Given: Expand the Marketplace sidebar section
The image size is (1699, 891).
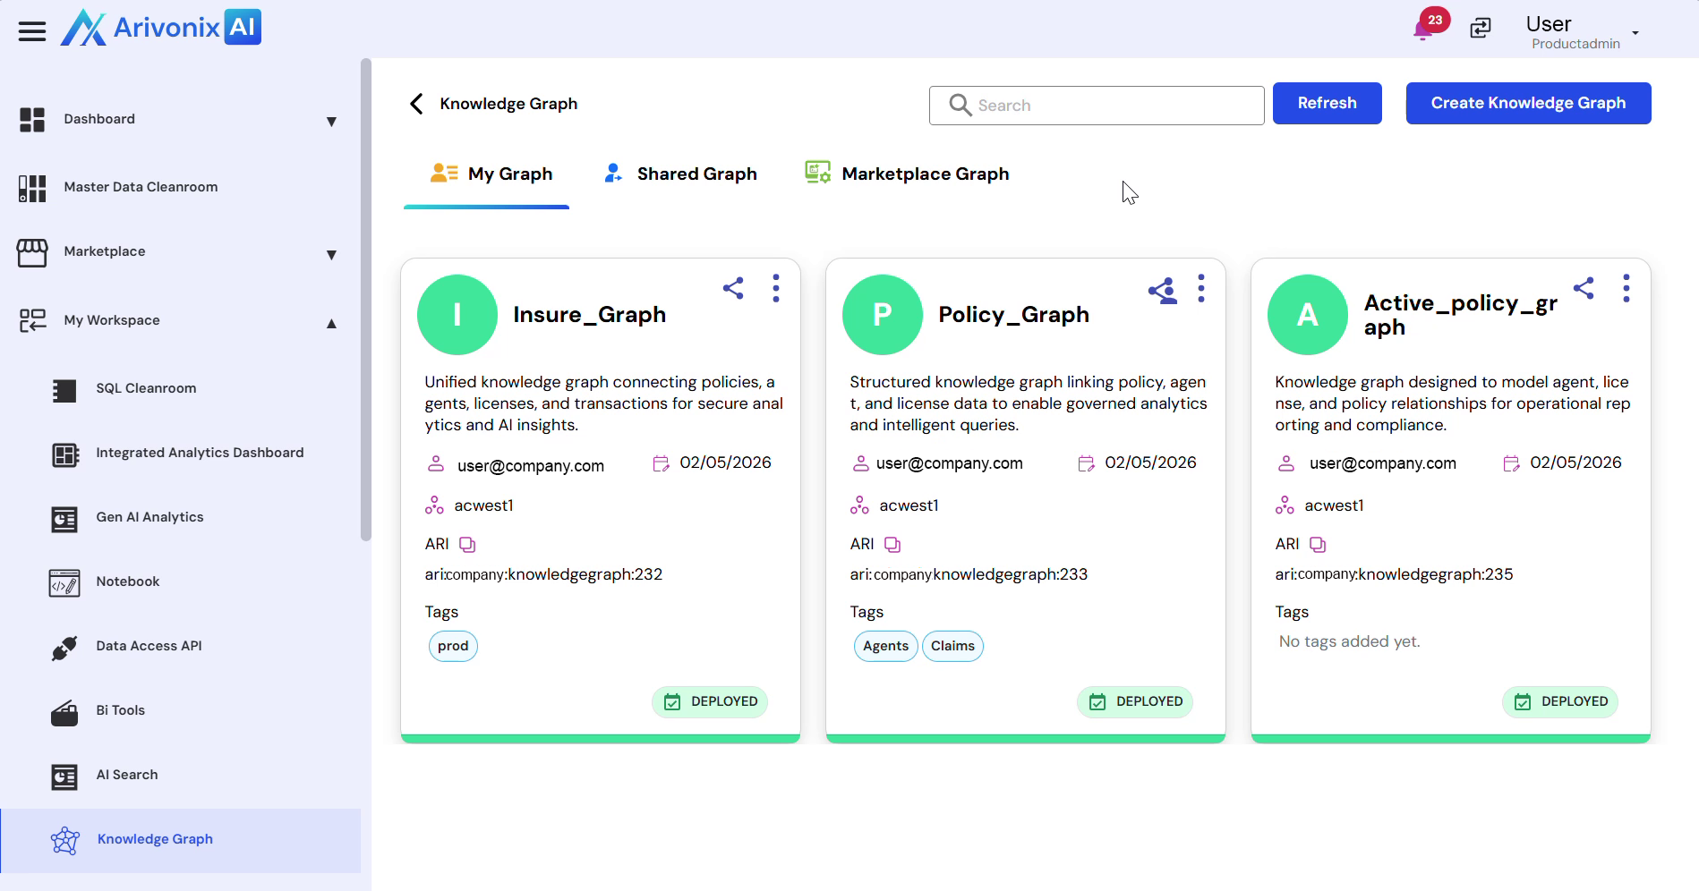Looking at the screenshot, I should click(331, 254).
